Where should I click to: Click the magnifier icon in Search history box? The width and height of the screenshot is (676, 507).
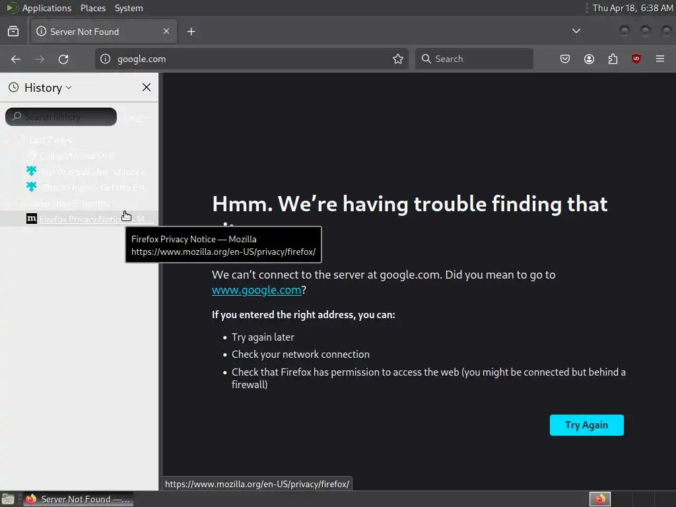17,116
